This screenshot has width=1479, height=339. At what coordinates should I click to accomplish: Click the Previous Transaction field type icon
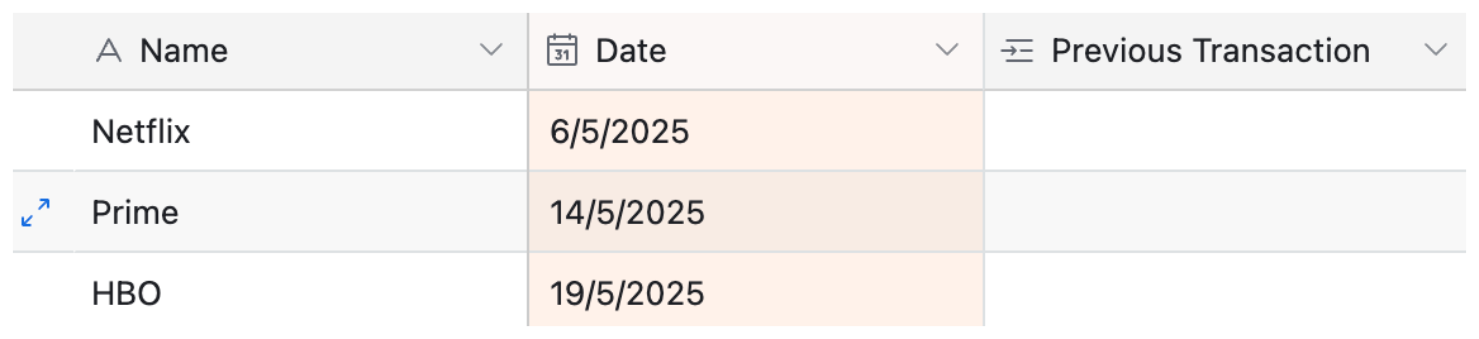coord(1017,51)
